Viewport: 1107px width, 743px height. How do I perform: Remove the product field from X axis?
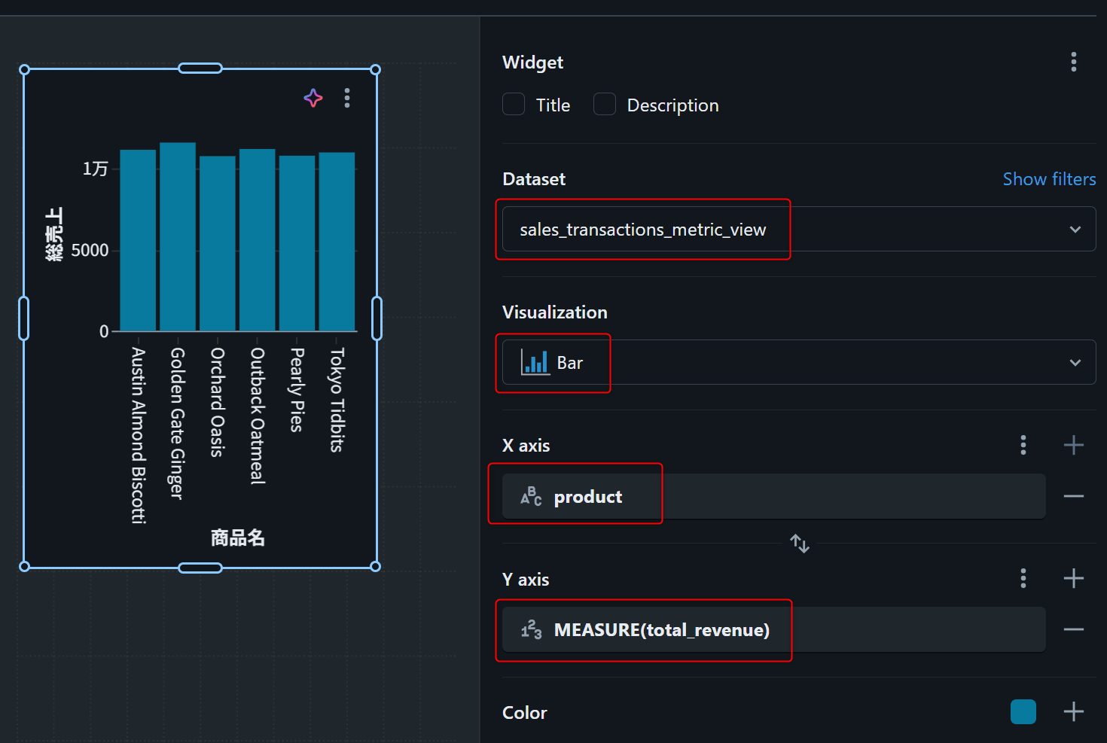[1073, 496]
